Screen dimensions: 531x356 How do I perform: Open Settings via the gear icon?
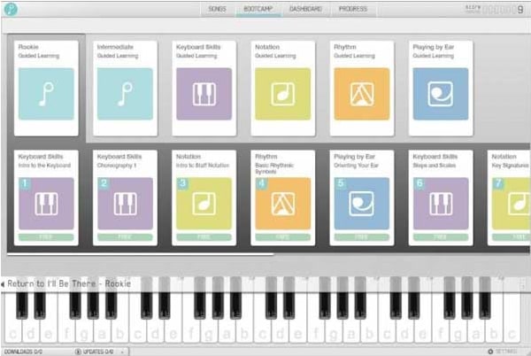tap(490, 352)
